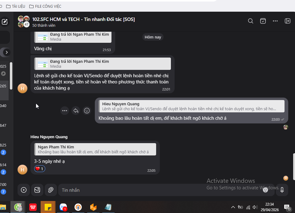Open Zalo taskbar icon with notification badge
This screenshot has height=213, width=295.
pos(63,207)
